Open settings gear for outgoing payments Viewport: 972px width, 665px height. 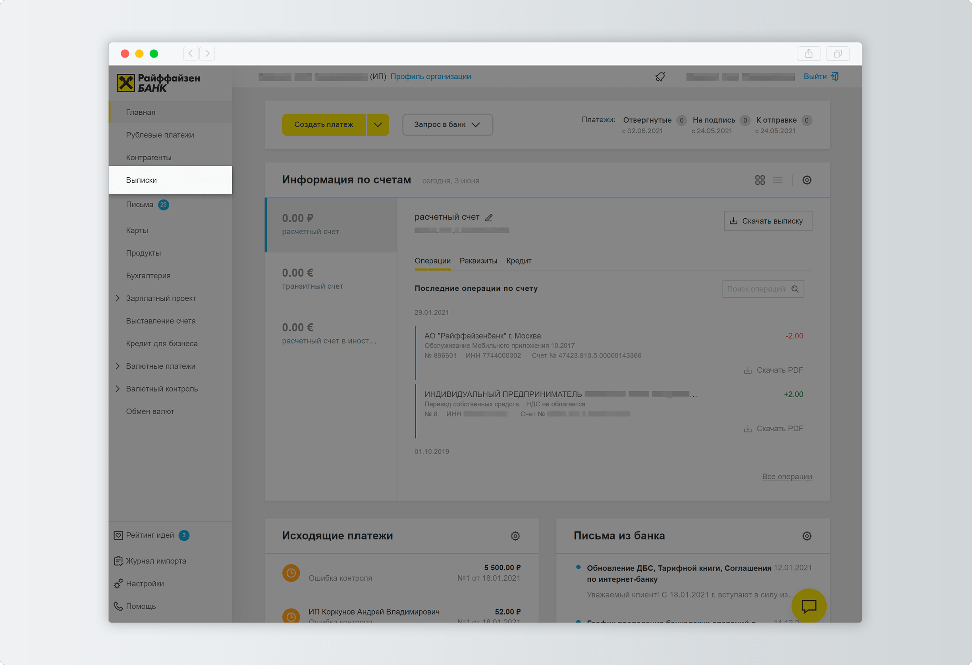click(x=515, y=536)
